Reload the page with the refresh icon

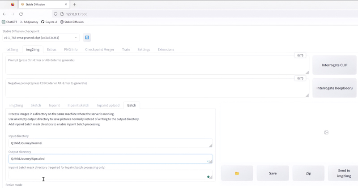point(21,14)
